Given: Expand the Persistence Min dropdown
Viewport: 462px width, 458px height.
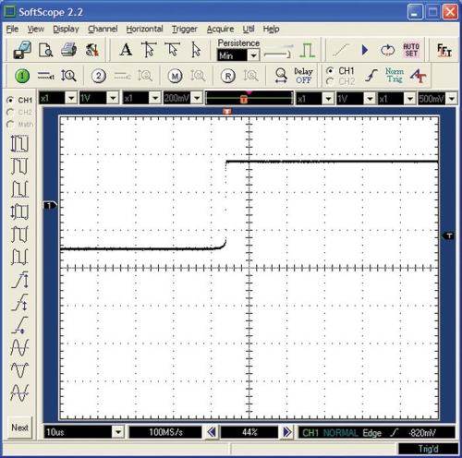Looking at the screenshot, I should tap(253, 55).
